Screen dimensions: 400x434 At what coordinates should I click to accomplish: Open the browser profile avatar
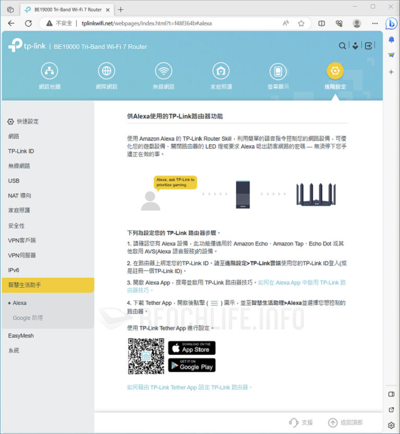pos(357,23)
